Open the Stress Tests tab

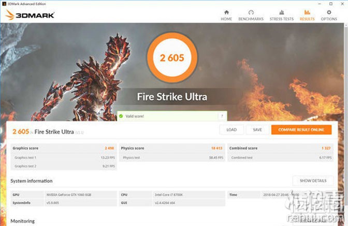pyautogui.click(x=281, y=16)
